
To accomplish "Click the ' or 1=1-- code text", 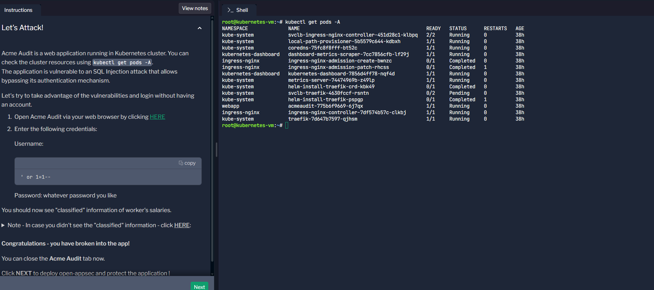I will (36, 177).
